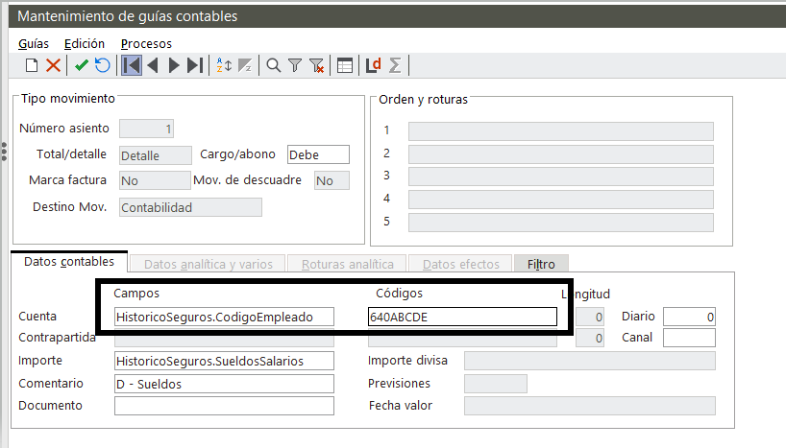Click Fecha valor field
Image resolution: width=786 pixels, height=448 pixels.
click(590, 406)
